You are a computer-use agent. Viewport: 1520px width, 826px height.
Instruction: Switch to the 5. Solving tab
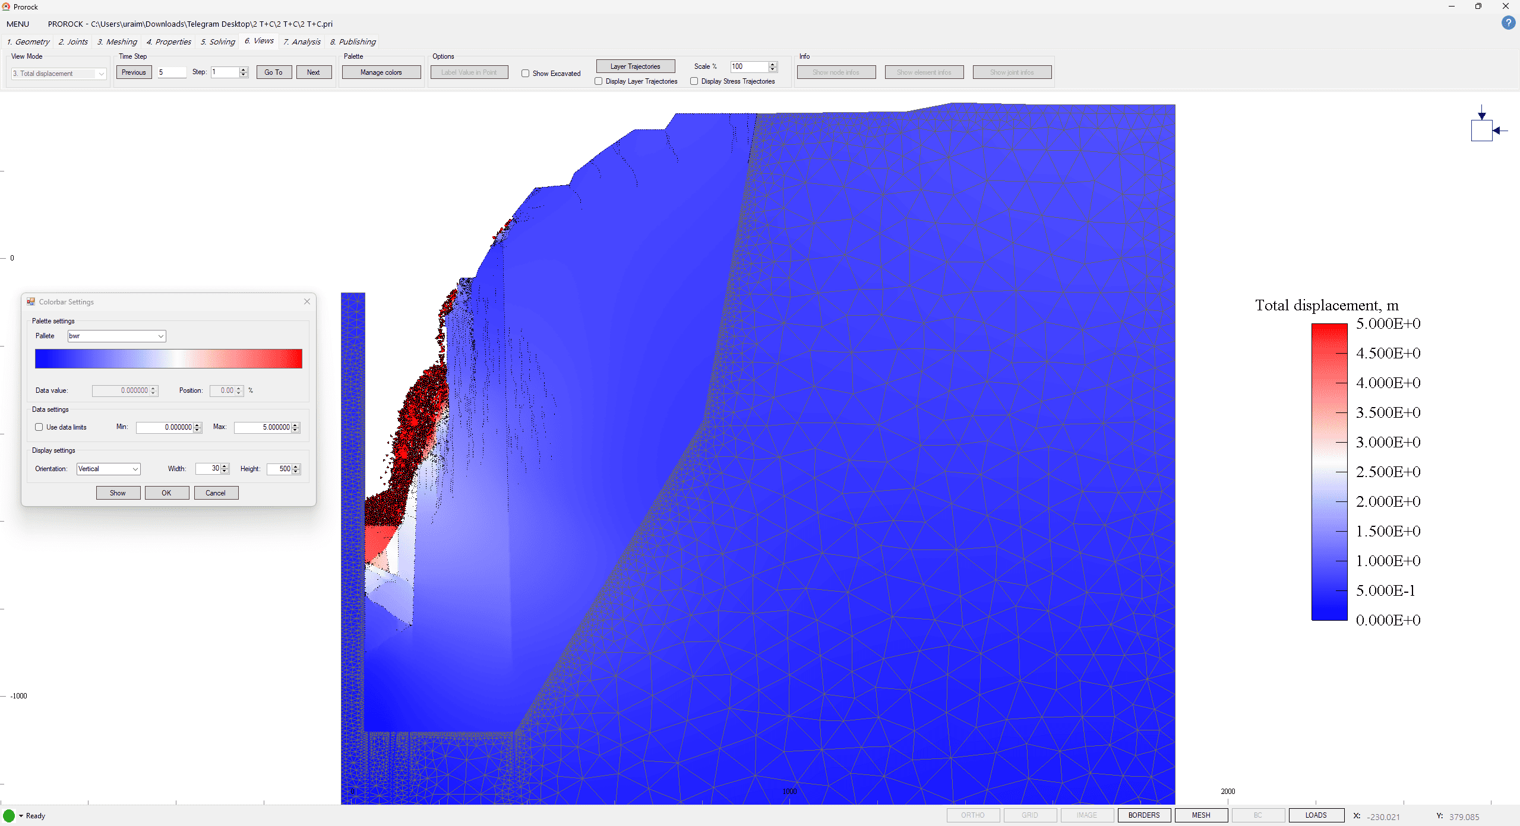click(218, 42)
